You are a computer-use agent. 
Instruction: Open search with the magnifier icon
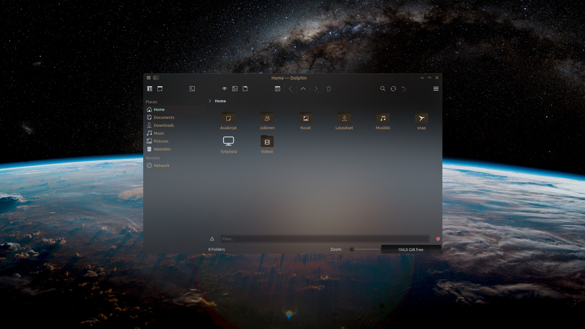(x=383, y=89)
